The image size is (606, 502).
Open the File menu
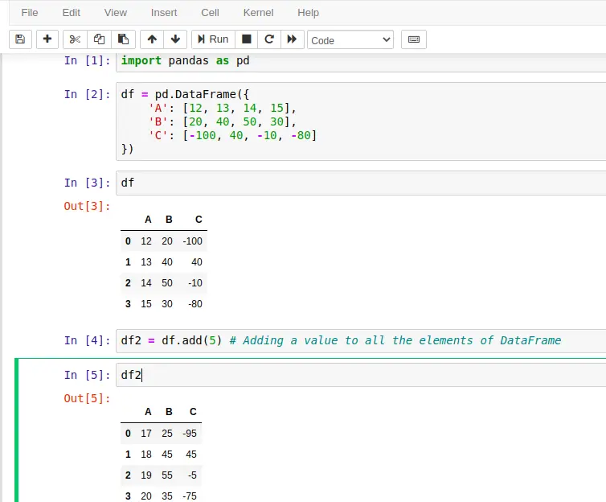click(30, 13)
